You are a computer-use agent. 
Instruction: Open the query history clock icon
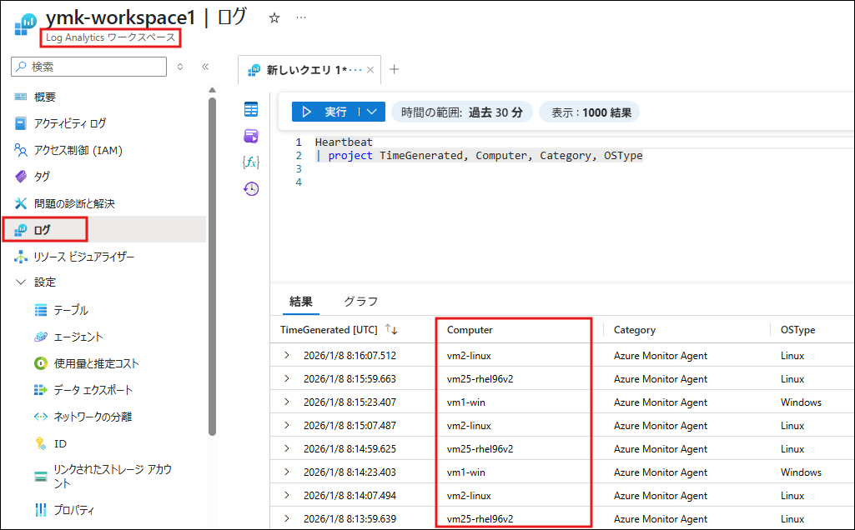click(x=251, y=188)
